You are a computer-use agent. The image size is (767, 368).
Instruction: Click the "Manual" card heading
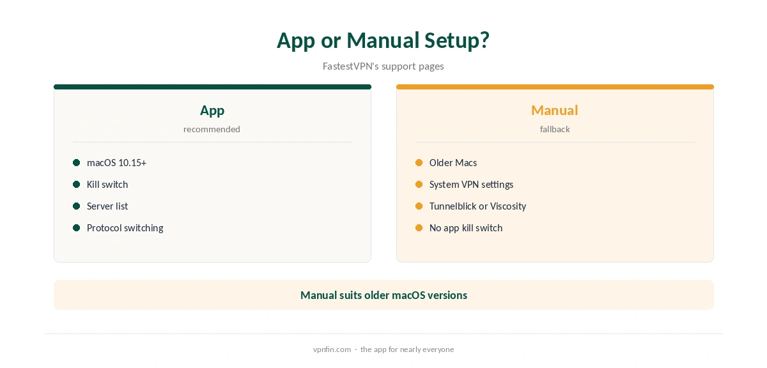pyautogui.click(x=555, y=110)
